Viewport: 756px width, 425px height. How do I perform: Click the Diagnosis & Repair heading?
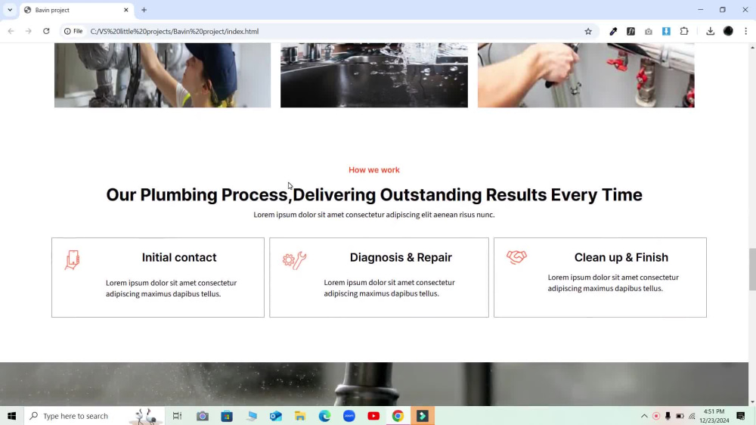401,257
